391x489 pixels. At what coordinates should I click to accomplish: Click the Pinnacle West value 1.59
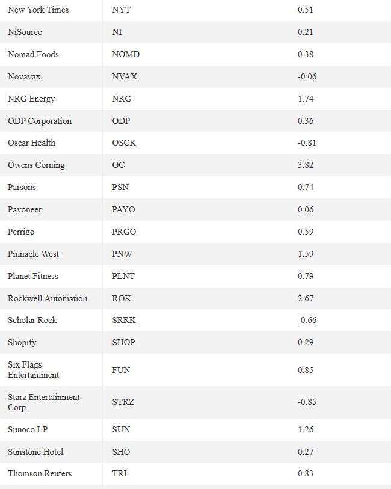[305, 254]
